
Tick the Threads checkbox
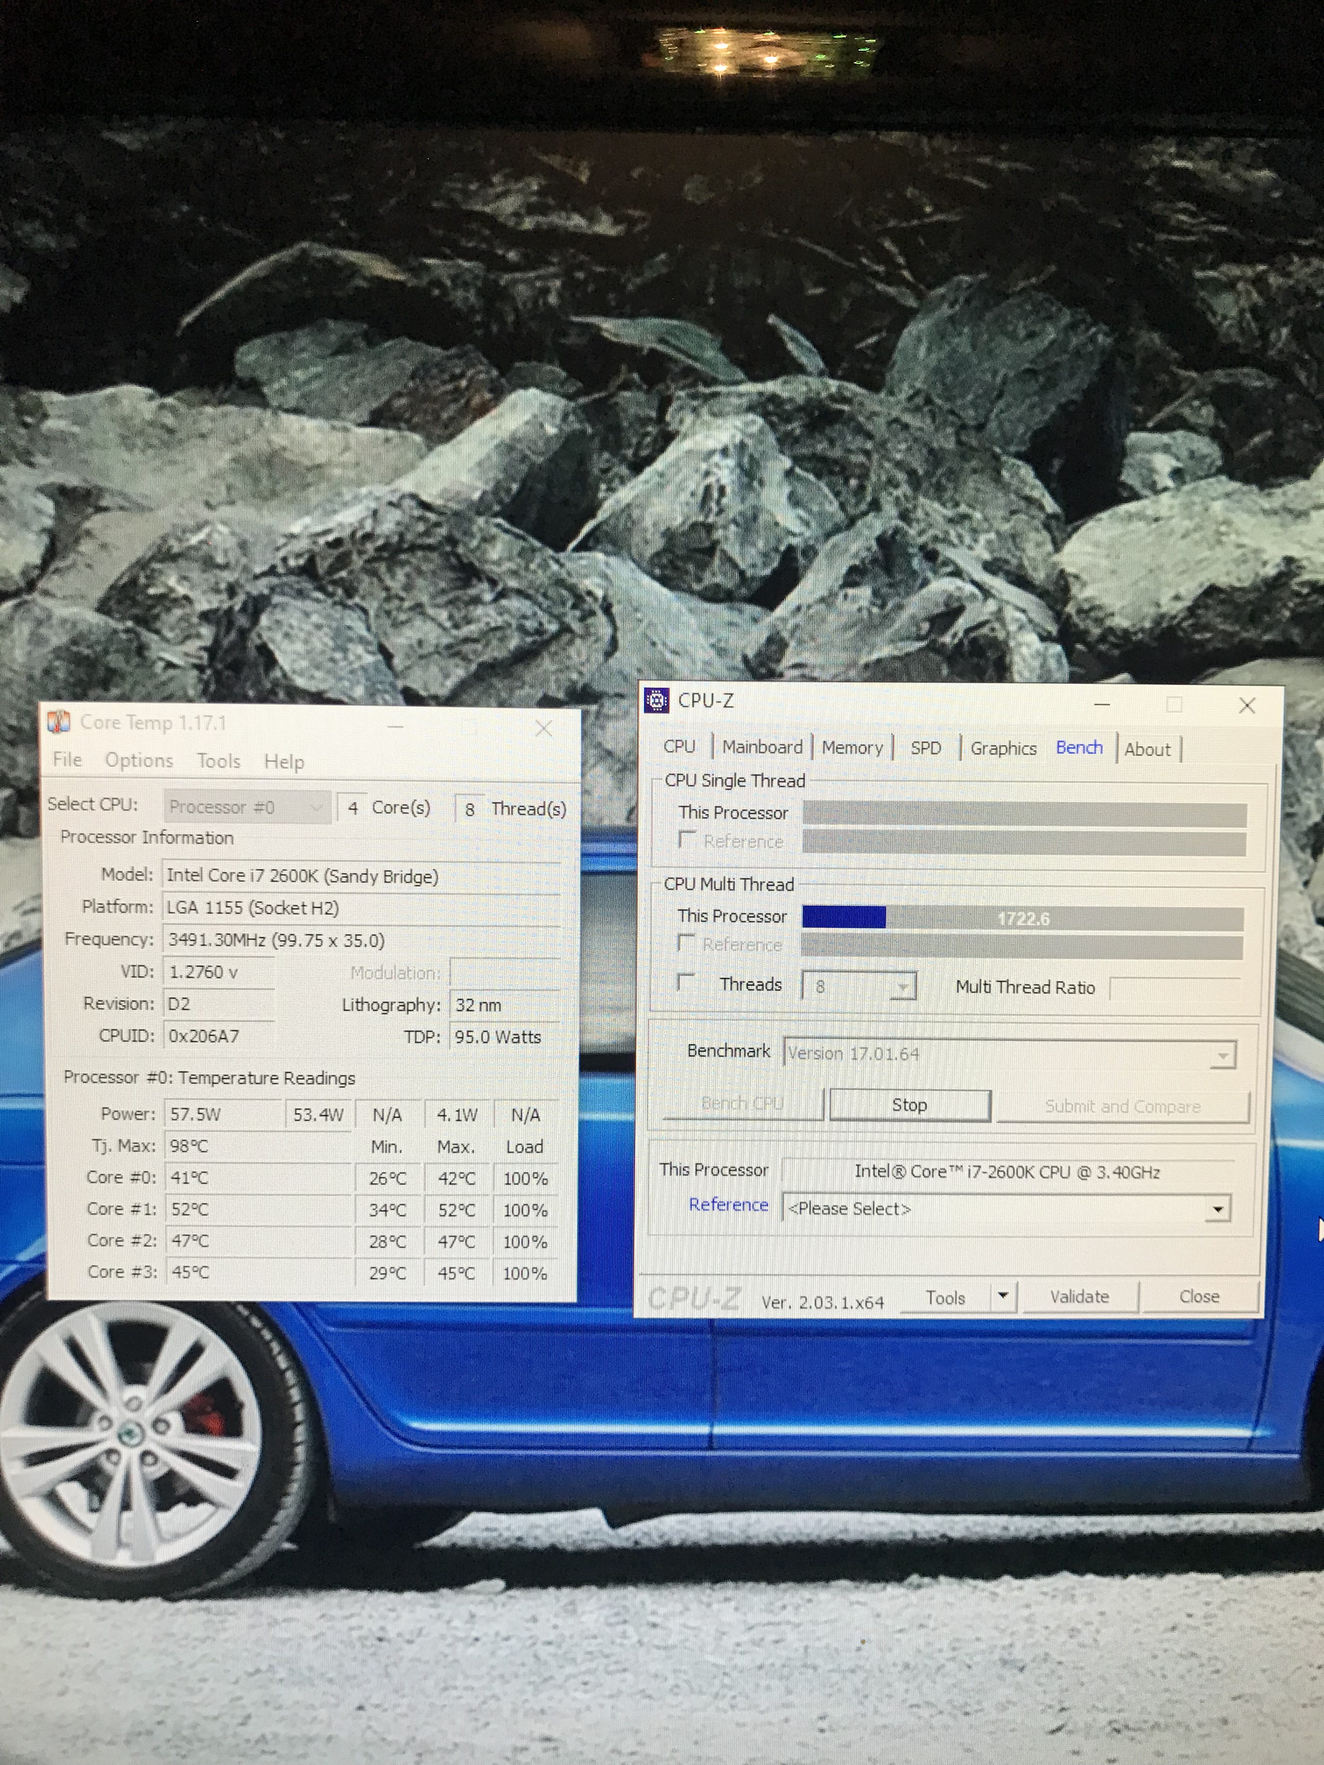click(x=686, y=981)
